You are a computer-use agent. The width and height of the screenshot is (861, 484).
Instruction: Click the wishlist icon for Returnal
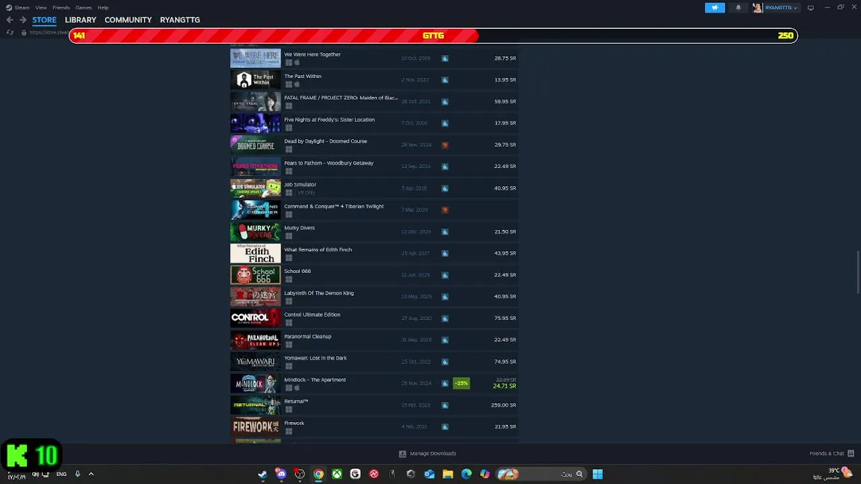click(x=445, y=405)
